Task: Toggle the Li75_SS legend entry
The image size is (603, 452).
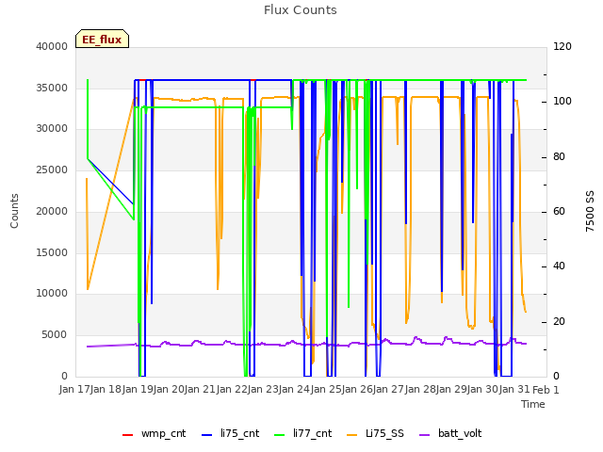Action: [x=375, y=433]
